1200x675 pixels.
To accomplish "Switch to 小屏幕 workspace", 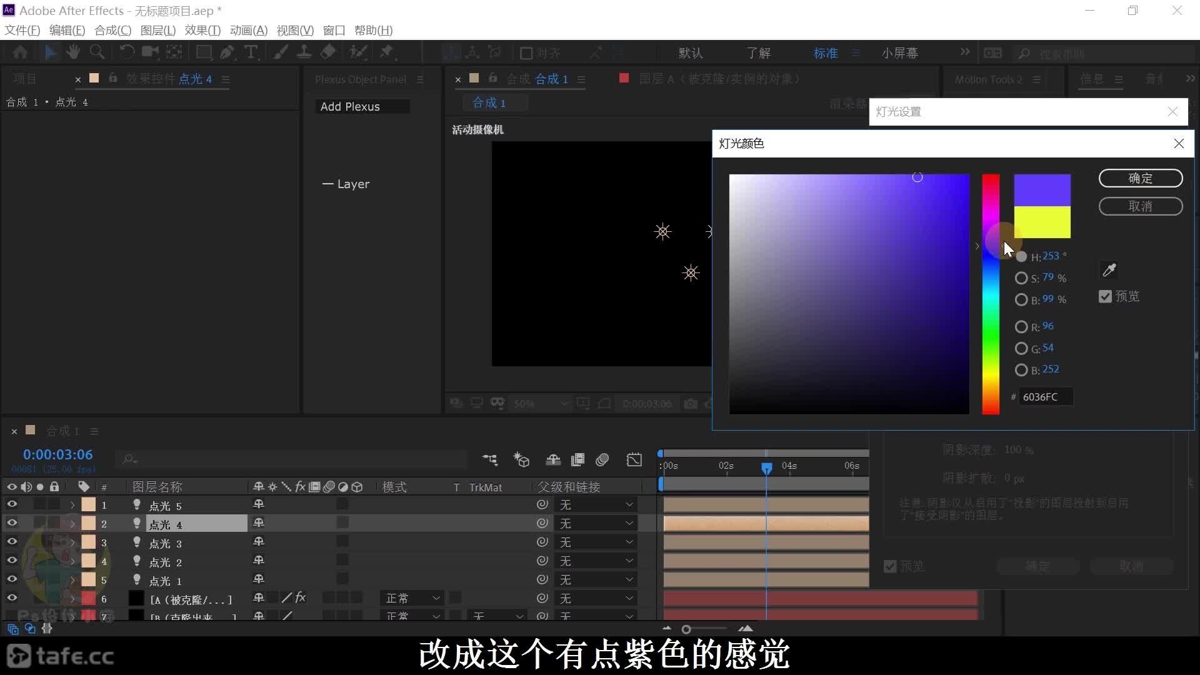I will pos(900,53).
